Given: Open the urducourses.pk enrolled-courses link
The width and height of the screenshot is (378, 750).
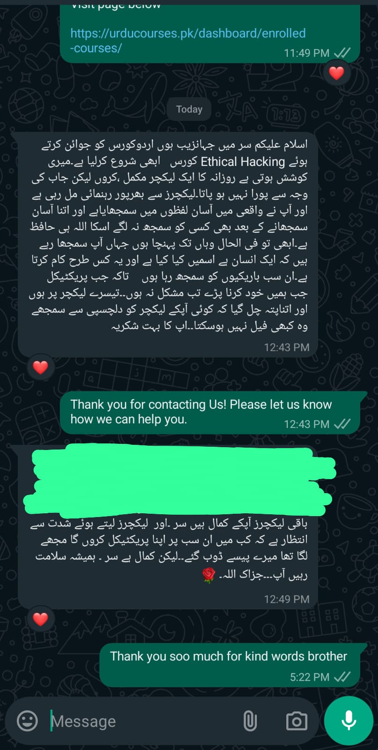Looking at the screenshot, I should (188, 40).
